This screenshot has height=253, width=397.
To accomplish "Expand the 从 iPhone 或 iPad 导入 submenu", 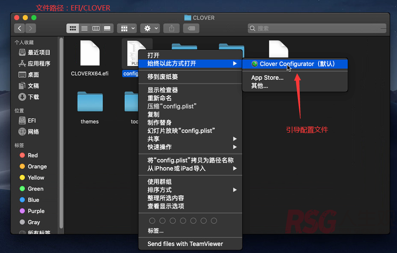I will 190,168.
